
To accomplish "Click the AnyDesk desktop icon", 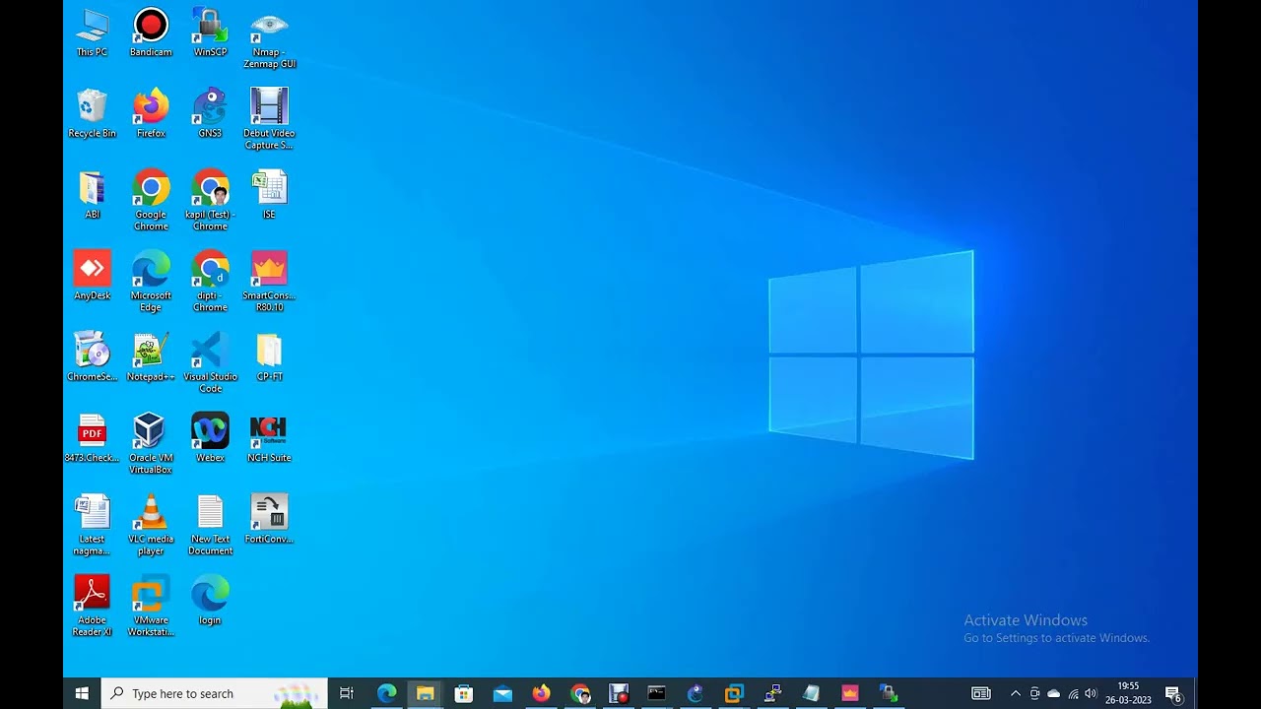I will tap(92, 275).
